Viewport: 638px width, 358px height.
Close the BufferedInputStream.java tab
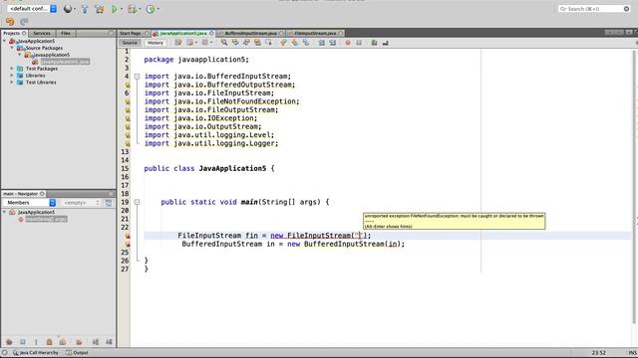(x=281, y=33)
